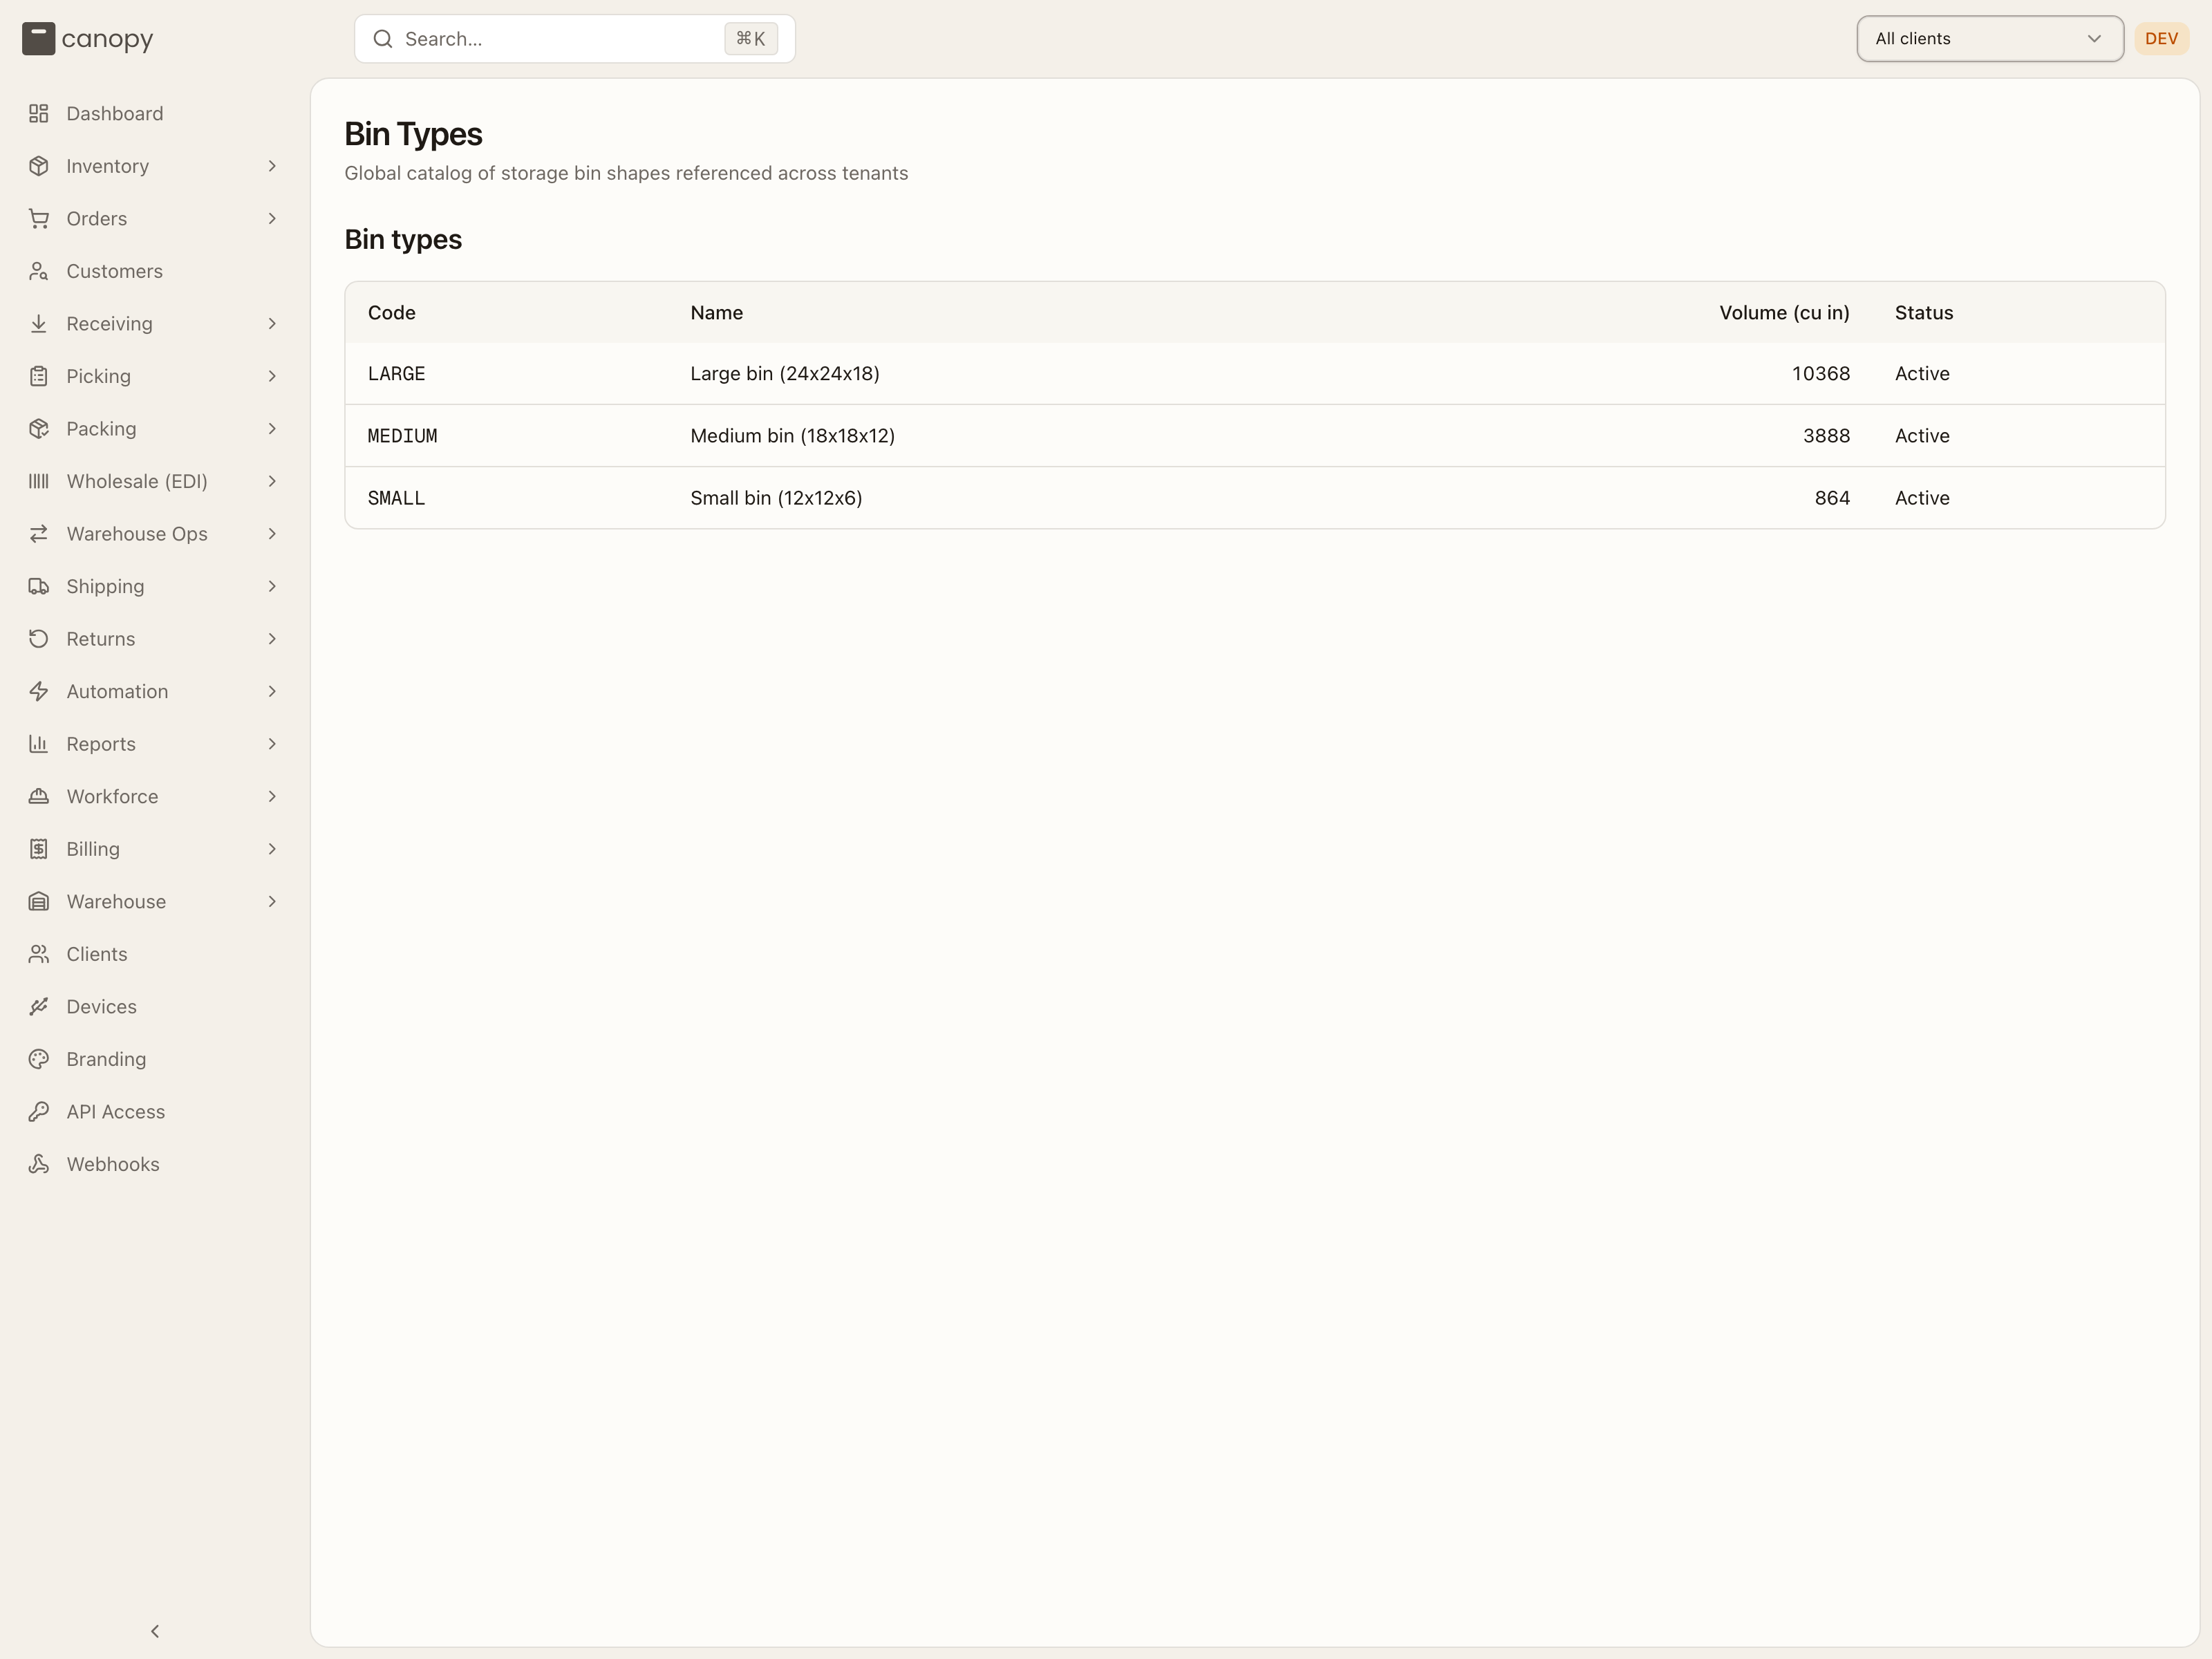Click the Shipping truck icon
Screen dimensions: 2212x1659
tap(39, 586)
